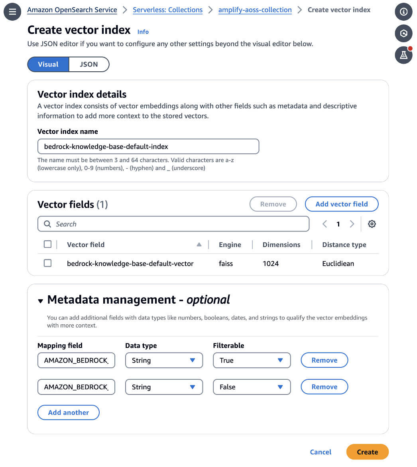This screenshot has height=467, width=417.
Task: Open the Filterable True dropdown
Action: 252,360
